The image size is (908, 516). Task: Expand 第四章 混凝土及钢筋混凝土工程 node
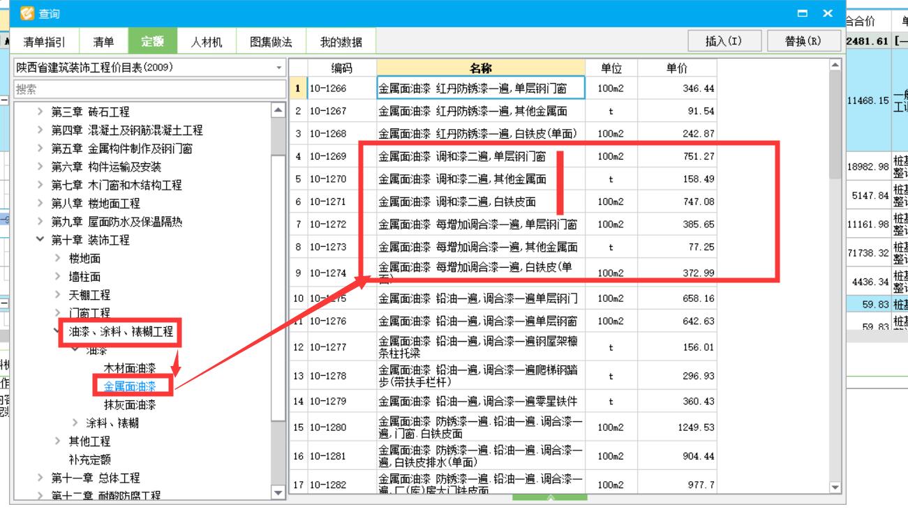(40, 130)
